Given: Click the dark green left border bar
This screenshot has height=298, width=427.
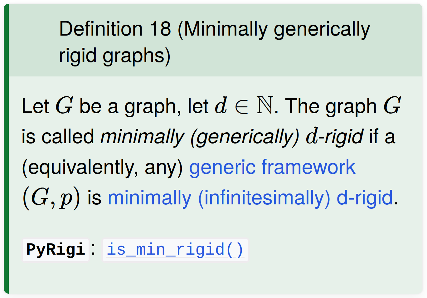Looking at the screenshot, I should (6, 149).
